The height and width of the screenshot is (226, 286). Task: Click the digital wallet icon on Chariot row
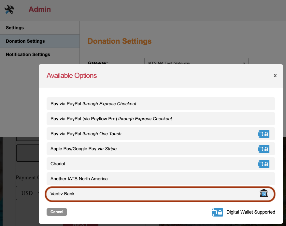click(264, 164)
